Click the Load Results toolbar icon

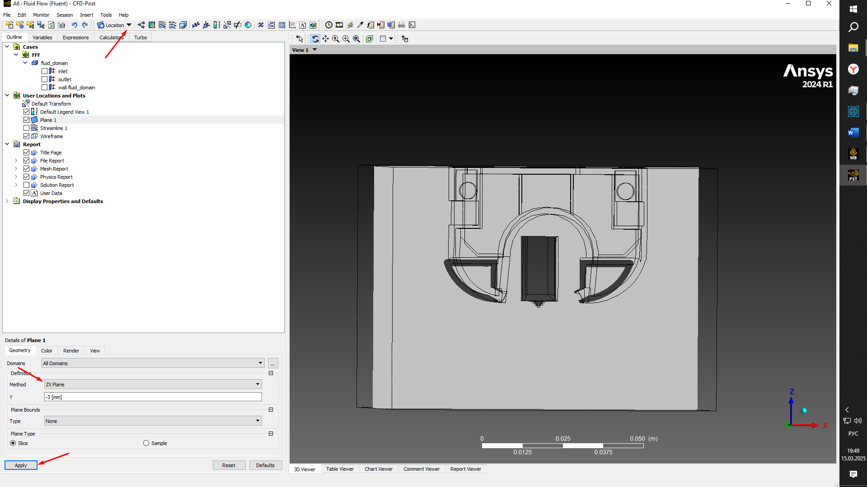click(9, 25)
